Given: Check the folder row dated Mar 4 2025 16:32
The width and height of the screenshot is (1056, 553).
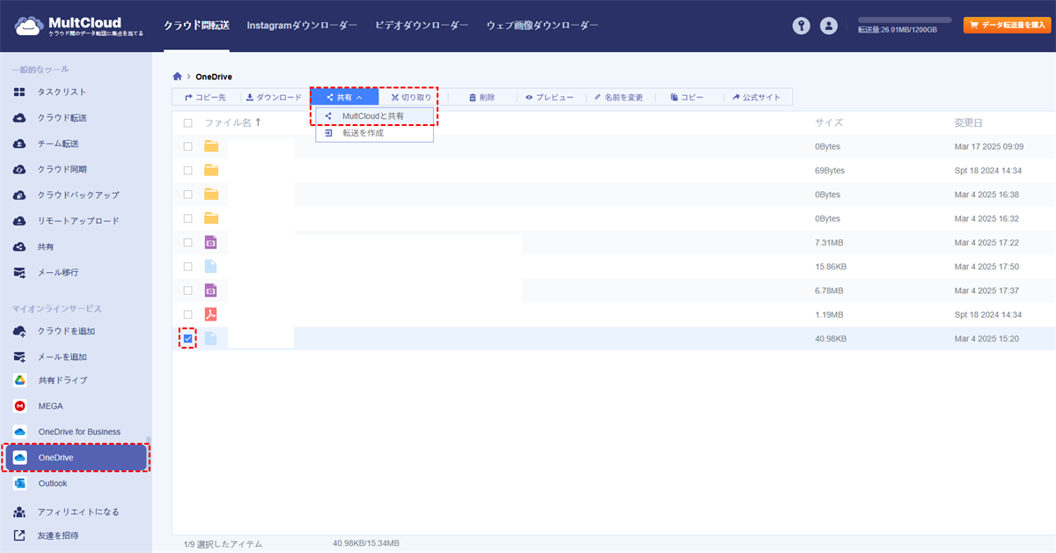Looking at the screenshot, I should click(x=187, y=218).
